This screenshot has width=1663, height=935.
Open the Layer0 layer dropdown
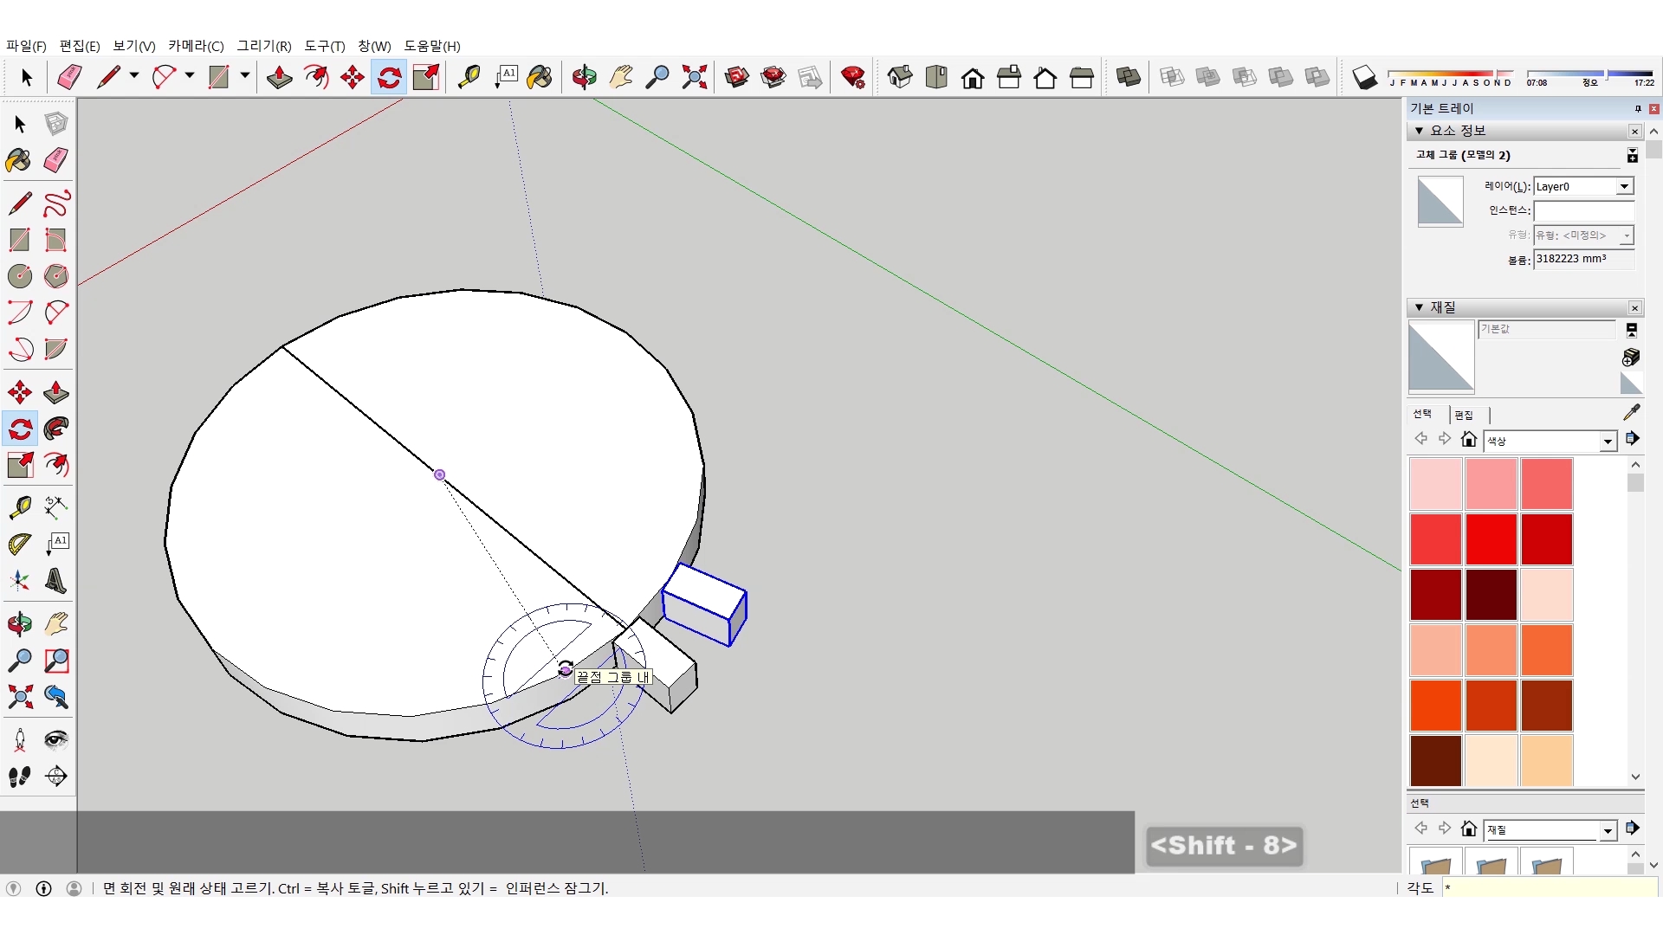point(1624,186)
